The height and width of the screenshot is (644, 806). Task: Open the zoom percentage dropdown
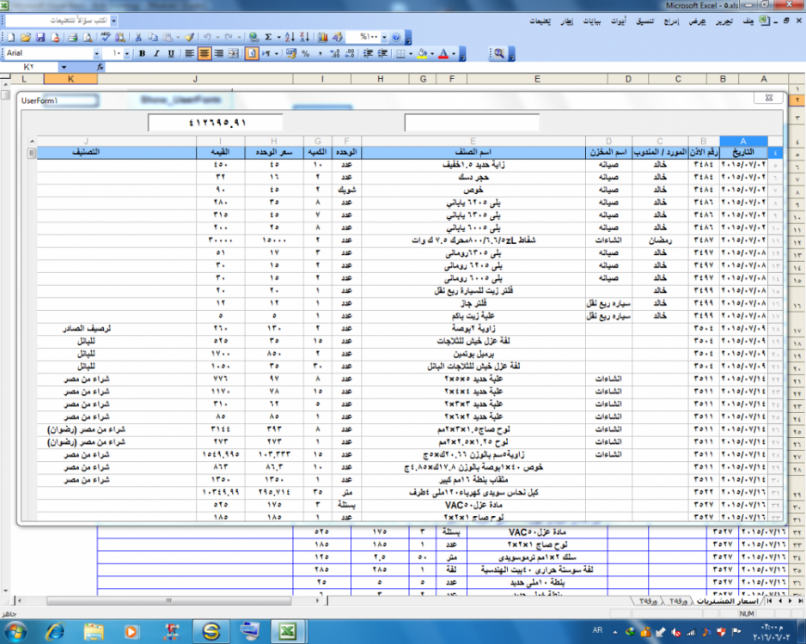coord(384,38)
